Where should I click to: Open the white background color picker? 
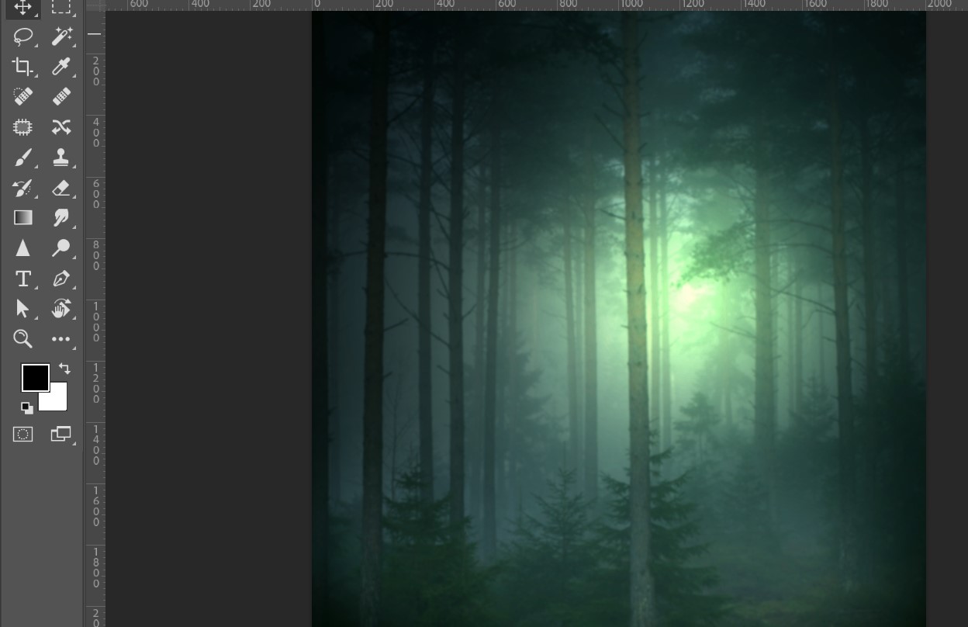pos(59,402)
